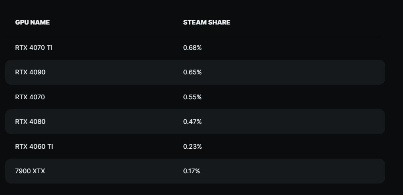
Task: Click the RTX 4080 GPU name
Action: coord(30,122)
